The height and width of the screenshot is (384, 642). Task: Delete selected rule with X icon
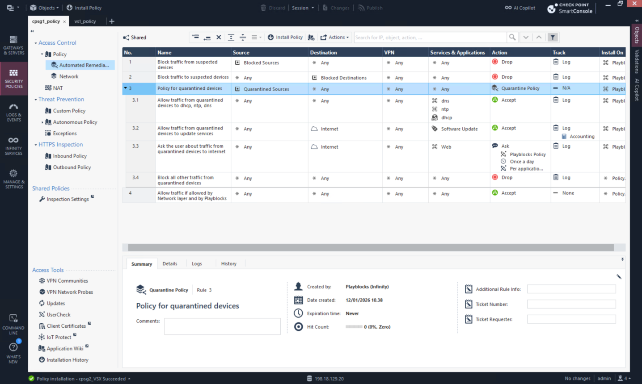click(x=219, y=38)
